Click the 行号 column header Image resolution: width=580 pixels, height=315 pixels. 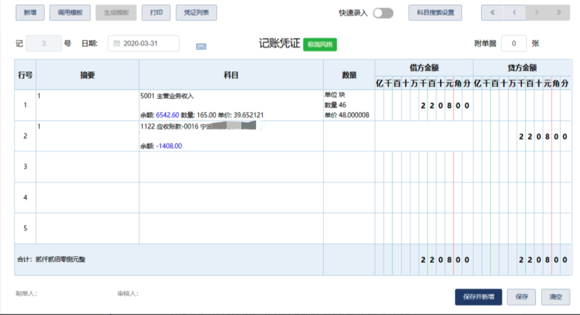coord(25,75)
